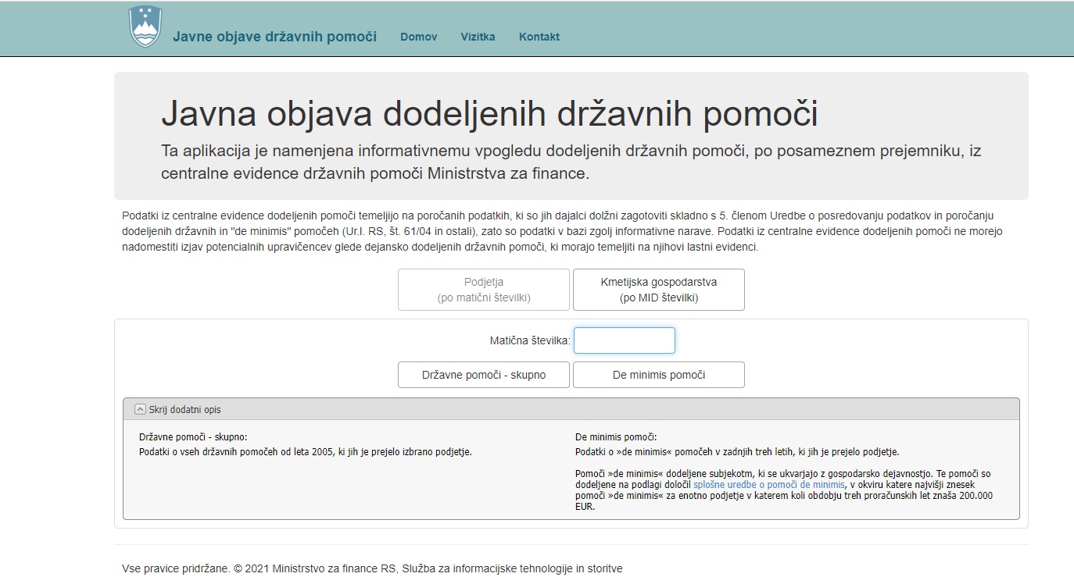The image size is (1074, 577).
Task: Focus the Matična številka input field
Action: pos(624,340)
